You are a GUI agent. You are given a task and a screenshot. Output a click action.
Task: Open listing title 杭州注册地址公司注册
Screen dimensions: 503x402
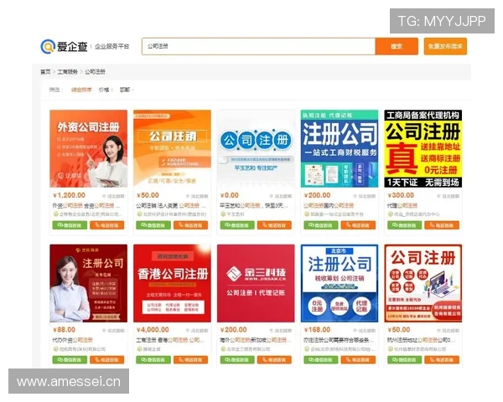pos(419,340)
